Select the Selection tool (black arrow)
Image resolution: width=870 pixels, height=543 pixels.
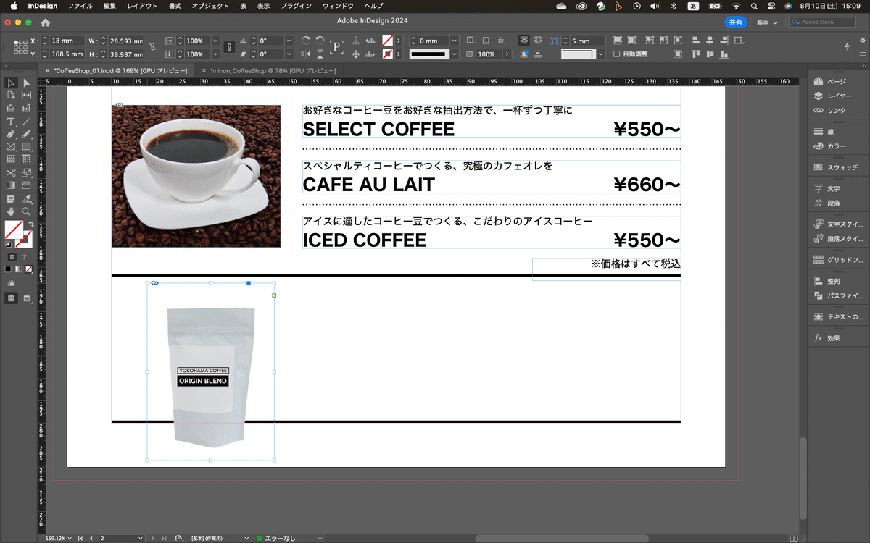11,83
